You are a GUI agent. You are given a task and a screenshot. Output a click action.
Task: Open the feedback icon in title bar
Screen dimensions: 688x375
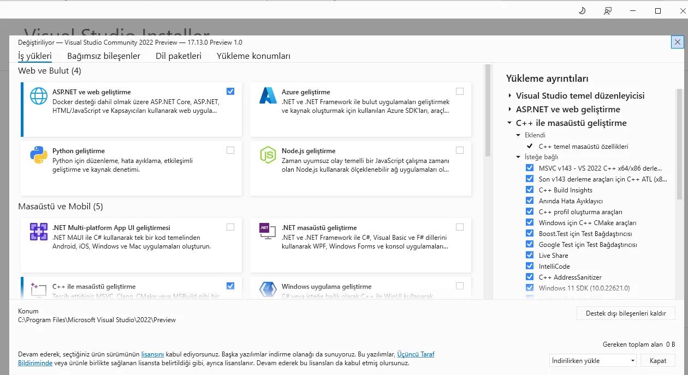[x=608, y=11]
